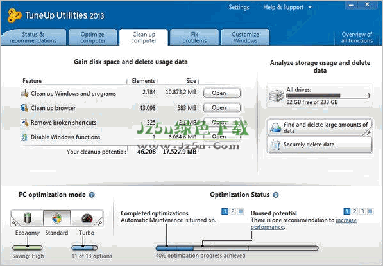Image resolution: width=383 pixels, height=266 pixels.
Task: Switch to Optimize computer tab
Action: pyautogui.click(x=93, y=37)
